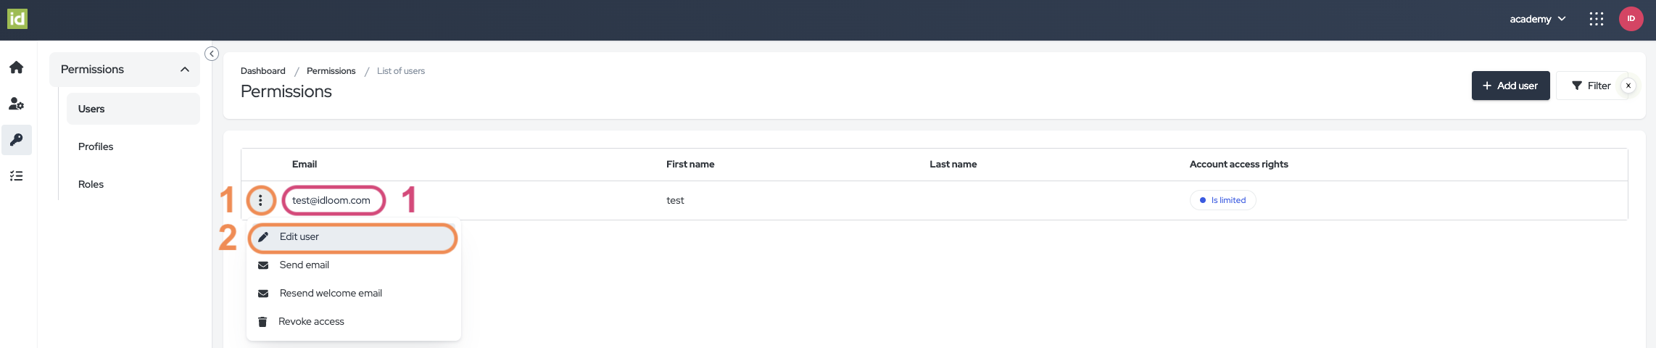The height and width of the screenshot is (348, 1656).
Task: Open the user settings sidebar icon
Action: pyautogui.click(x=17, y=104)
